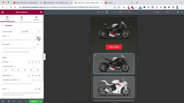Image resolution: width=184 pixels, height=103 pixels.
Task: Switch preview to mobile view
Action: coord(107,12)
